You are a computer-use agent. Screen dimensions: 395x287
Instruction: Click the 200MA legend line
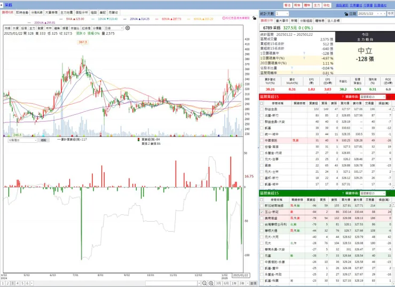click(41, 22)
